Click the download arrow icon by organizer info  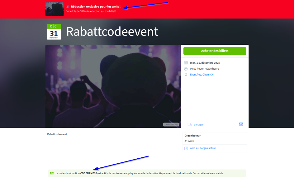click(186, 148)
